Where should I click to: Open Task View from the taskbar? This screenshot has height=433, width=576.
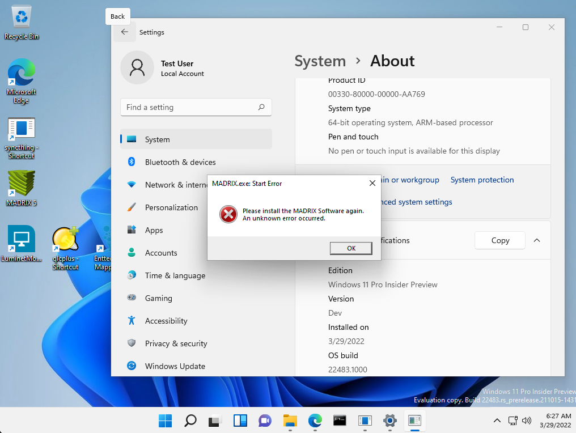215,421
